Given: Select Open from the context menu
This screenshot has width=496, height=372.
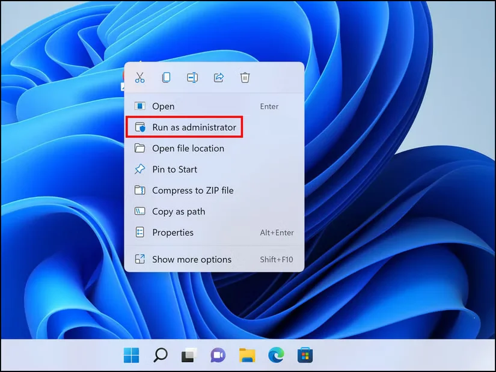Looking at the screenshot, I should pos(164,106).
